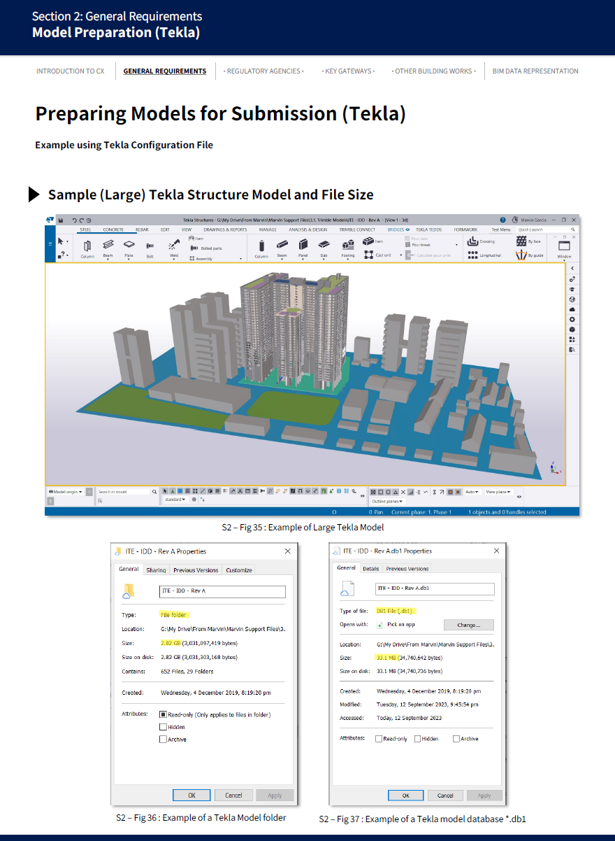Open the Customize tab in folder properties
The image size is (615, 841).
239,570
